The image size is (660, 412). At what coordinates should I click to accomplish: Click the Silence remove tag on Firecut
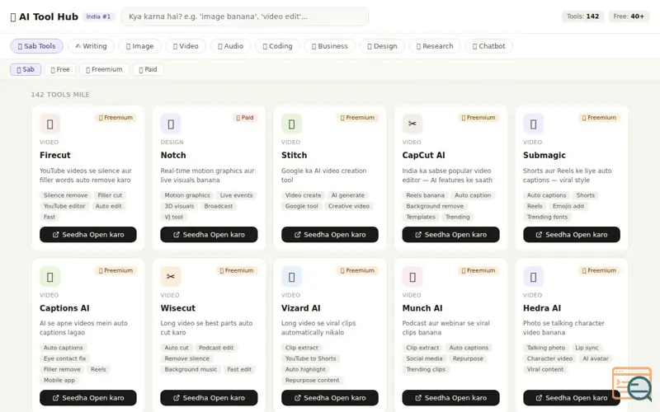(x=66, y=195)
